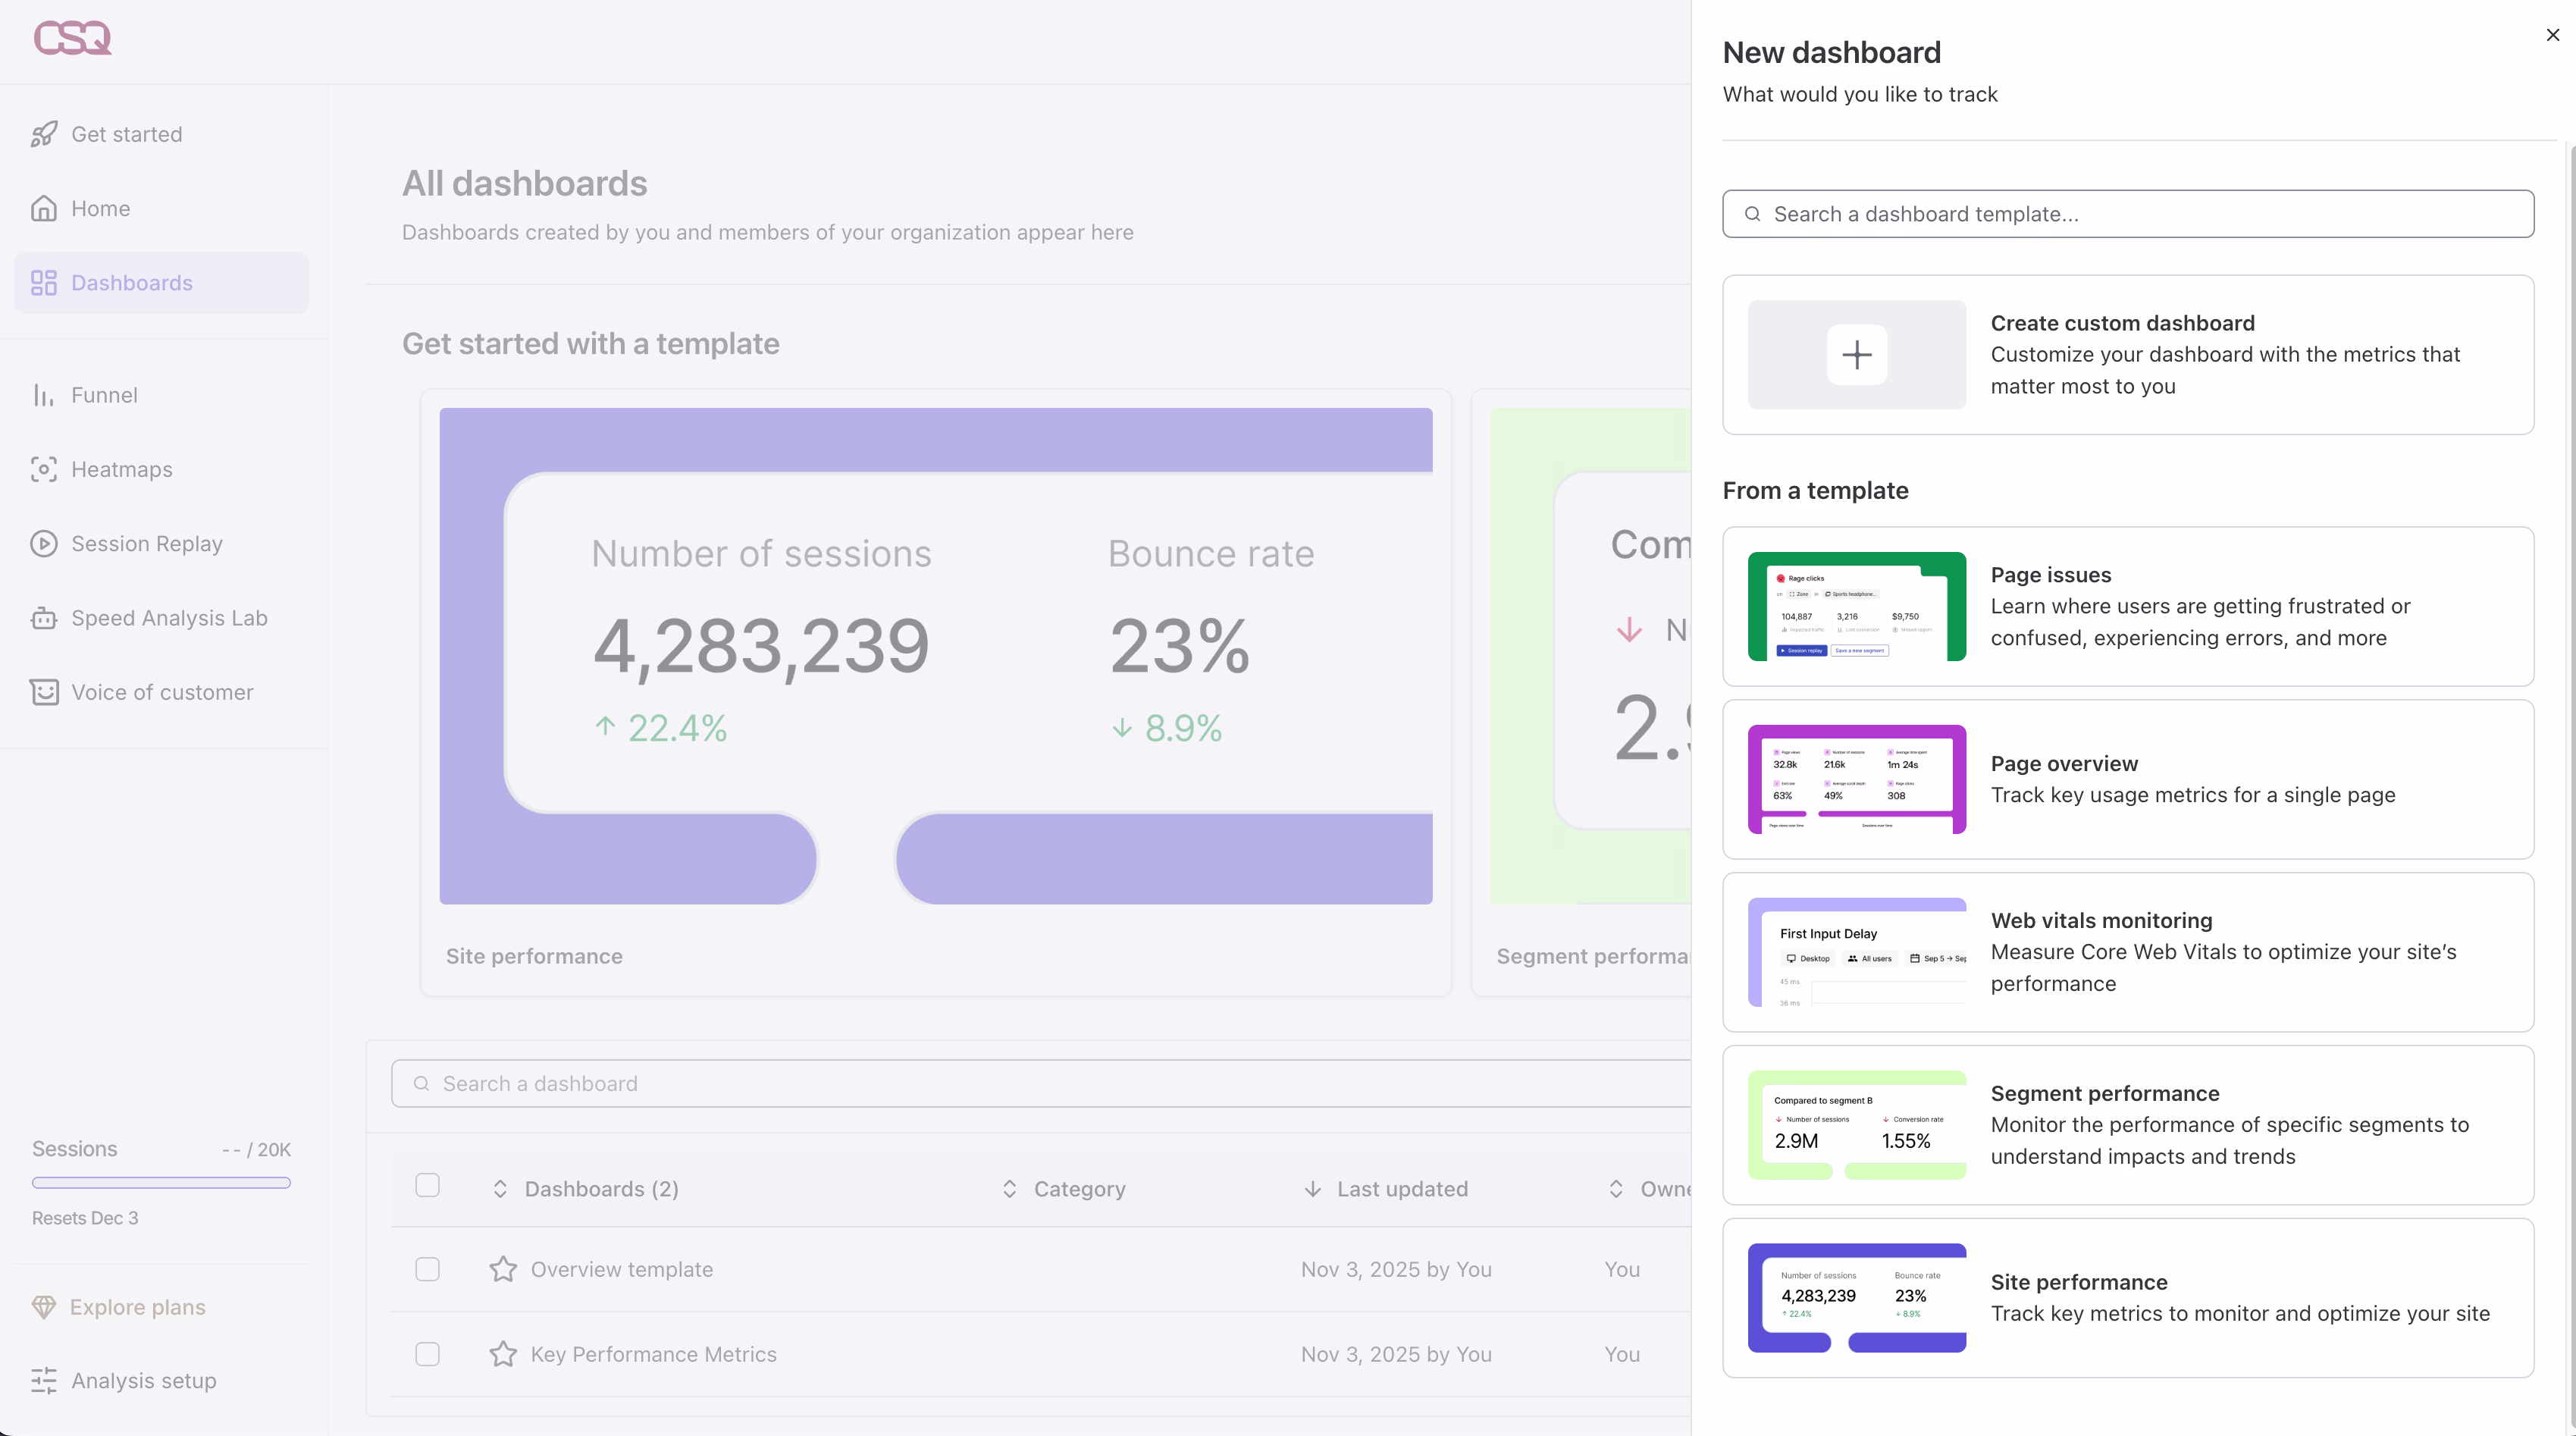Open the Speed Analysis Lab
2576x1436 pixels.
point(168,618)
